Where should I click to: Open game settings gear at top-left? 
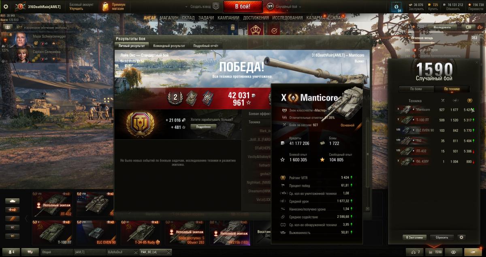pos(6,6)
